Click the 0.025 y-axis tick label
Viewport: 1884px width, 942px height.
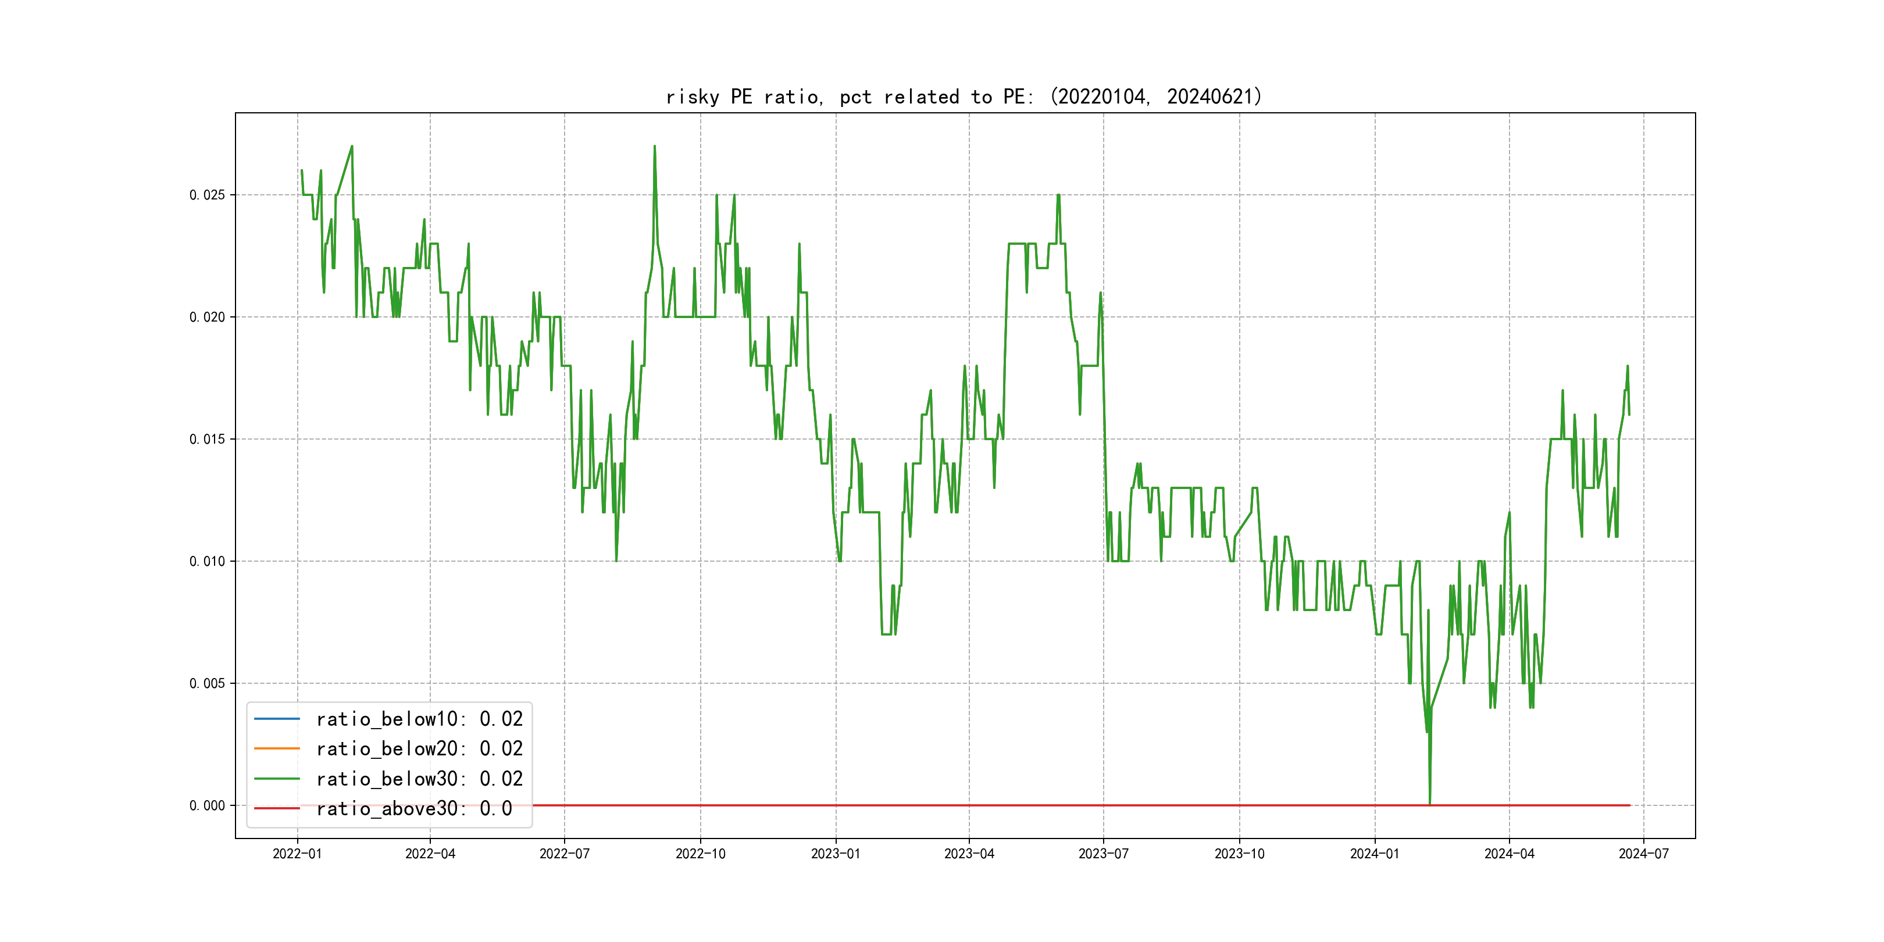(x=207, y=195)
